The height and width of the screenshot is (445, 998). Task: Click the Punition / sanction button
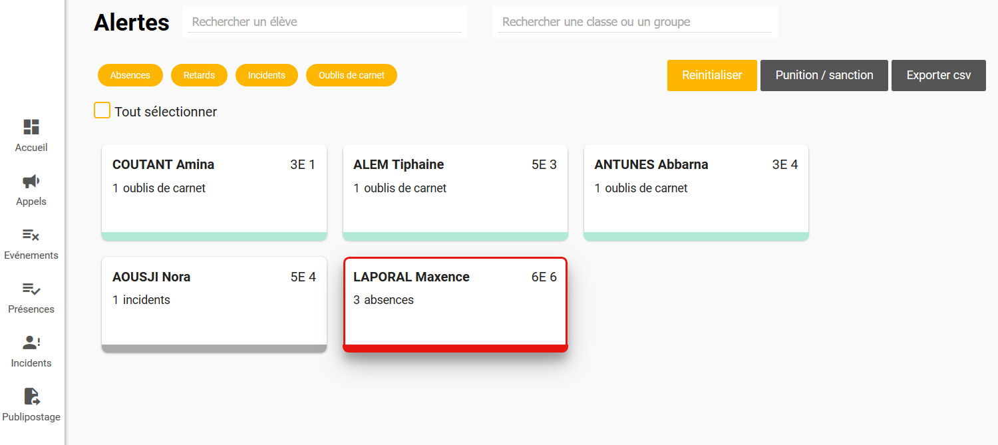(824, 75)
